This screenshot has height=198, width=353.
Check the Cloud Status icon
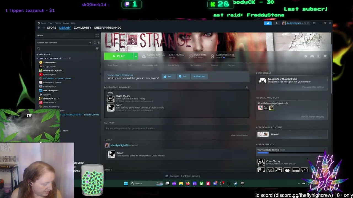tap(144, 56)
